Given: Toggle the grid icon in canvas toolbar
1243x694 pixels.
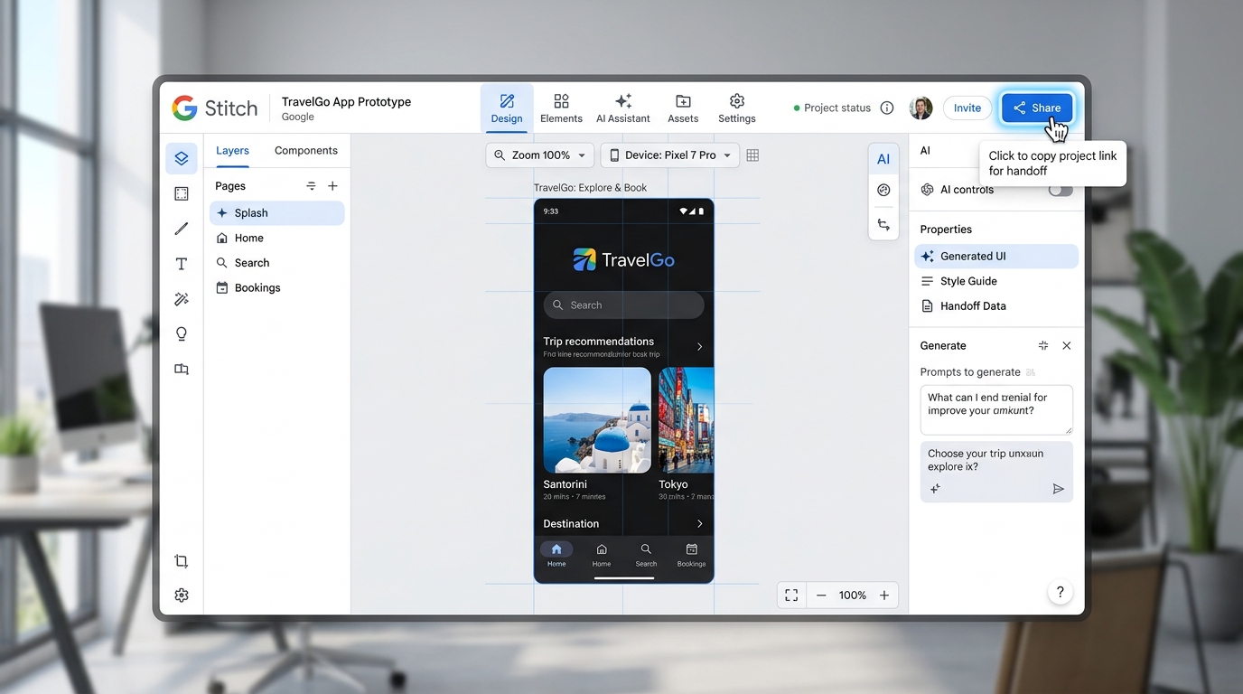Looking at the screenshot, I should click(752, 155).
